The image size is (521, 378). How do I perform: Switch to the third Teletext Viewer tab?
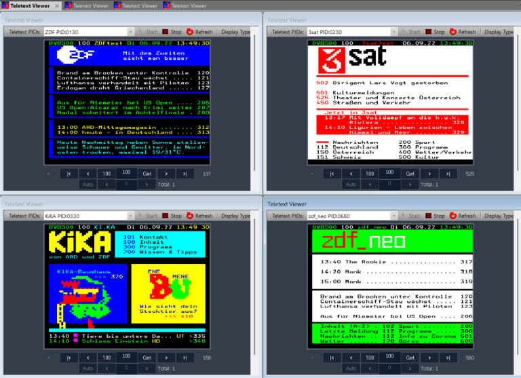tap(136, 5)
